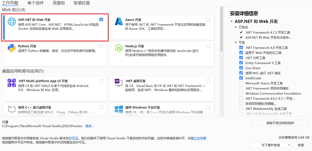
Task: Check the 使用 C++ 进行桌面开发 checkbox
Action: (x=101, y=107)
